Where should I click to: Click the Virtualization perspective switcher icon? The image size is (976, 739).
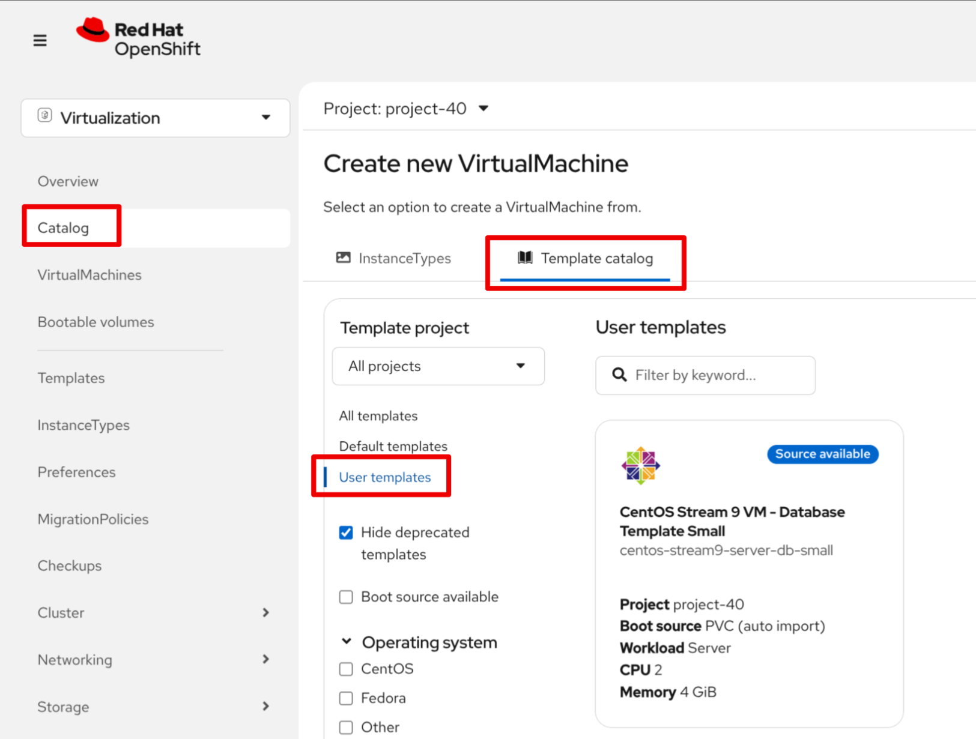tap(45, 115)
